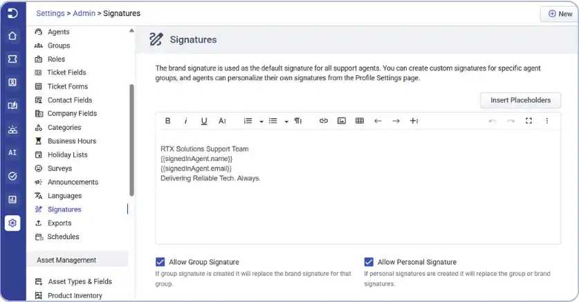Insert a table into the signature

coord(360,120)
